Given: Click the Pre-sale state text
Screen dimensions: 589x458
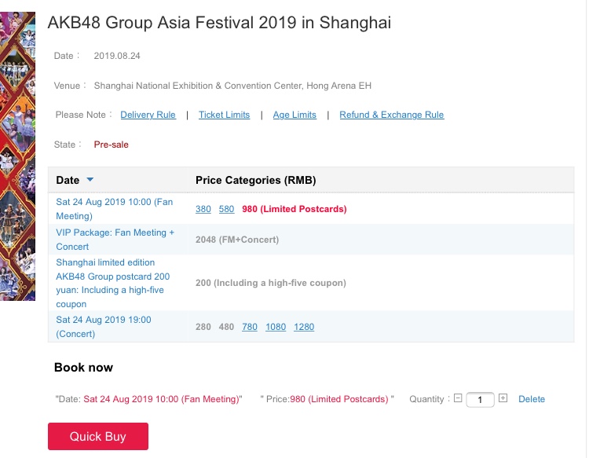Looking at the screenshot, I should coord(112,145).
